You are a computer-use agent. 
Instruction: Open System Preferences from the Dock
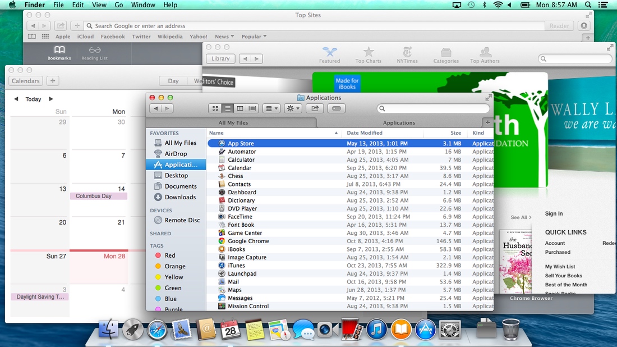click(449, 329)
